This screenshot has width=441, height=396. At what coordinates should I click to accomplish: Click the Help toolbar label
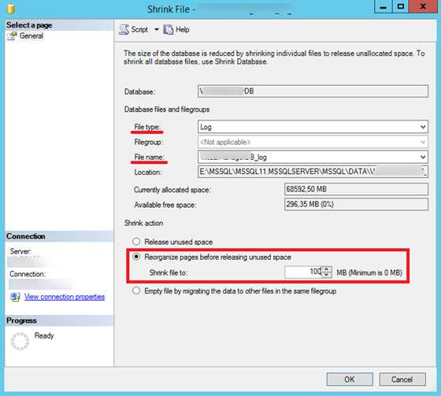(182, 30)
